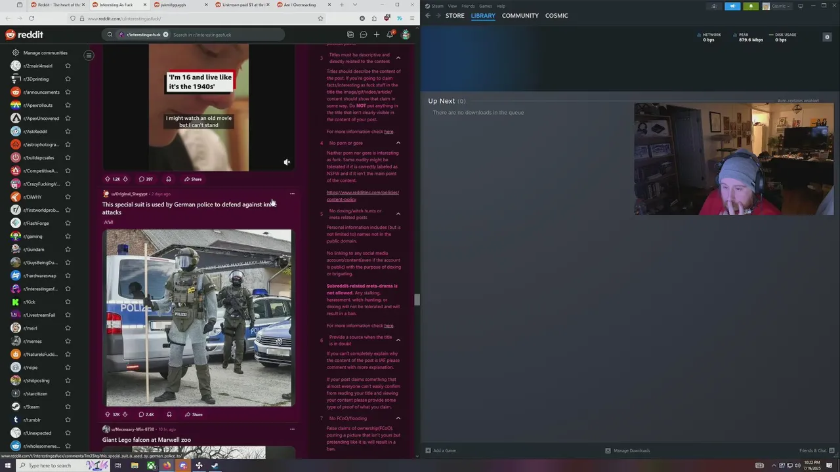The image size is (840, 472).
Task: Open Steam announcements megaphone button
Action: click(x=732, y=6)
